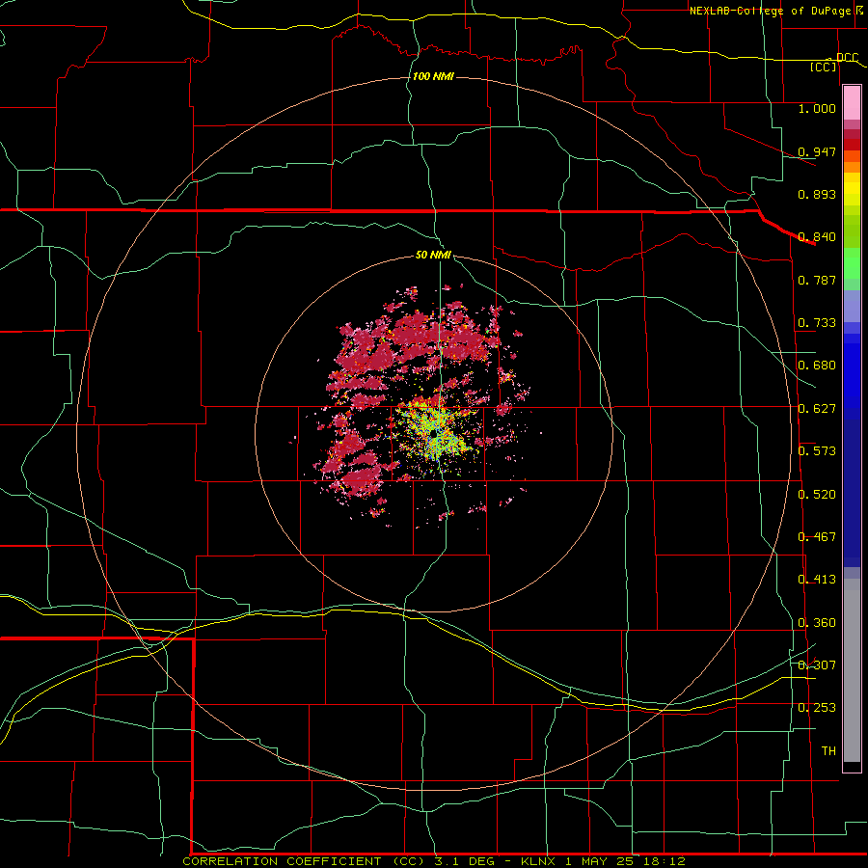The image size is (868, 868).
Task: Click the 0.520 scale value
Action: [817, 495]
